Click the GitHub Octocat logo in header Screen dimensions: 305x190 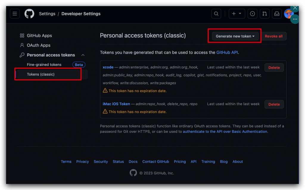click(x=29, y=14)
